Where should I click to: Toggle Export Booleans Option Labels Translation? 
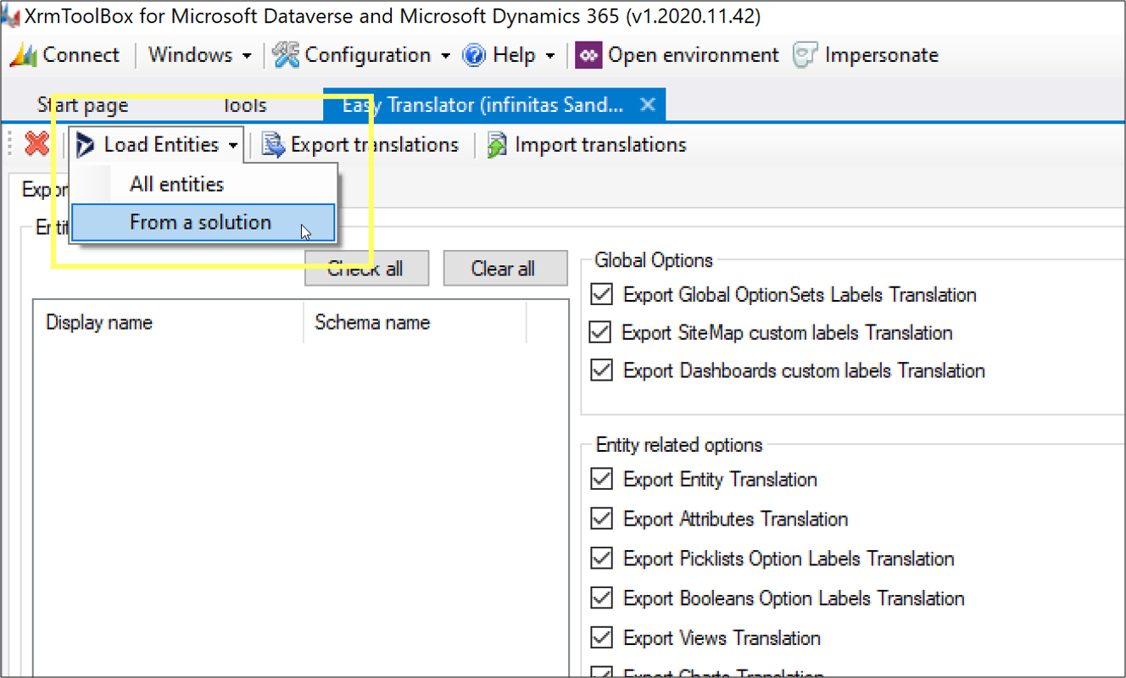(601, 598)
